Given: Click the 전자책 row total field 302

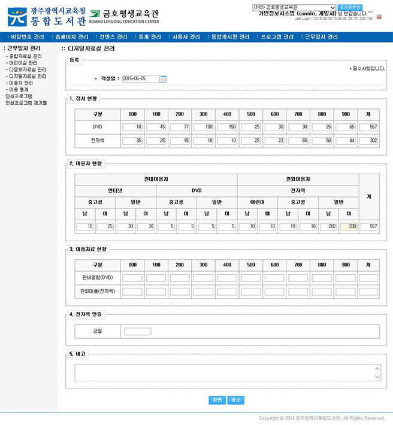Looking at the screenshot, I should point(368,141).
